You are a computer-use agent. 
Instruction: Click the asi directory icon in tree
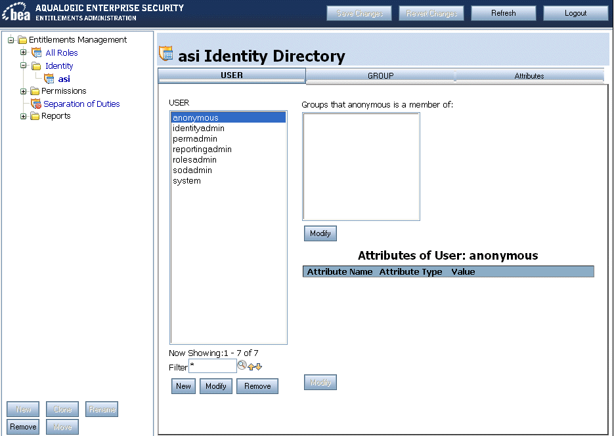(49, 79)
